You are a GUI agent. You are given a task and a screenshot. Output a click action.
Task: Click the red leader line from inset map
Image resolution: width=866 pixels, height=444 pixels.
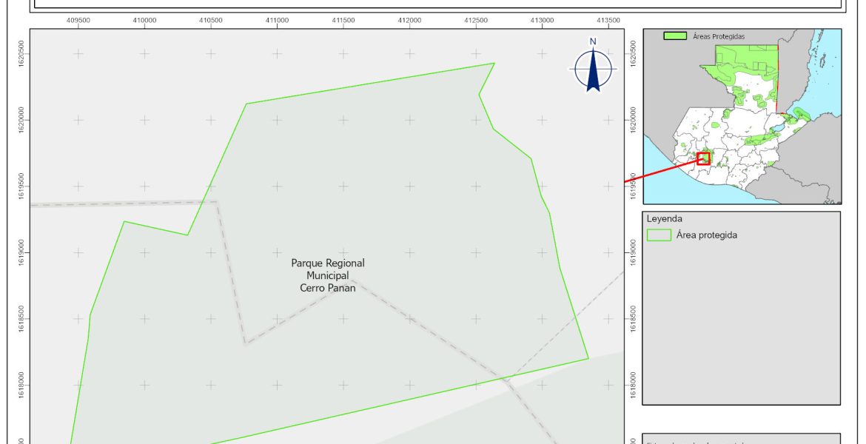(659, 170)
